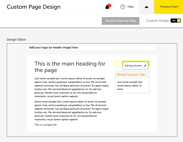Click the Design Editor label

(x=16, y=39)
